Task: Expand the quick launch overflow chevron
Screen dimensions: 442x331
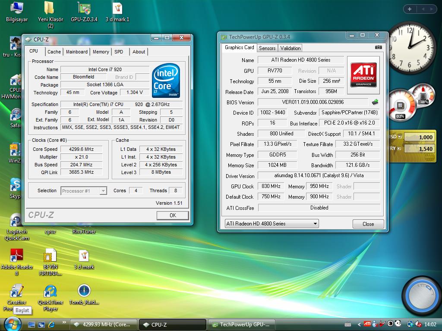Action: tap(64, 322)
